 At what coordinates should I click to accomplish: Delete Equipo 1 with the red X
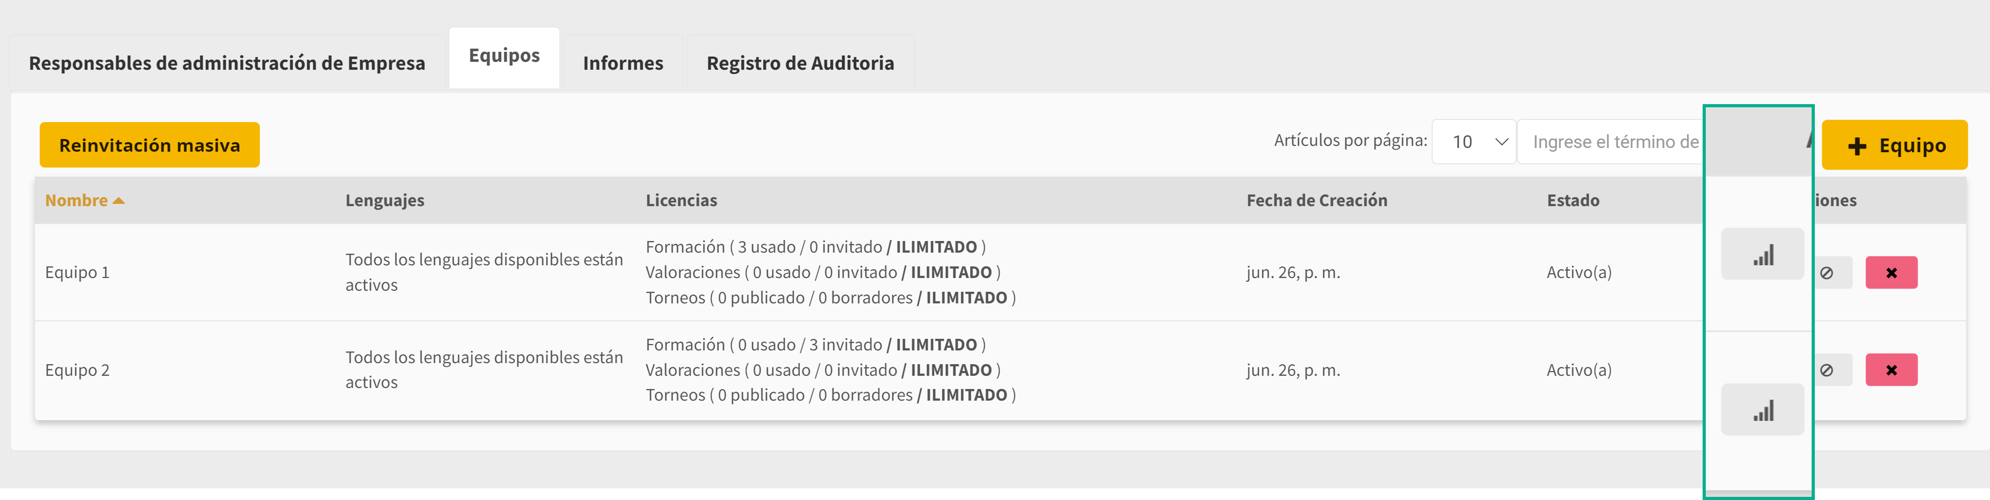click(1891, 272)
